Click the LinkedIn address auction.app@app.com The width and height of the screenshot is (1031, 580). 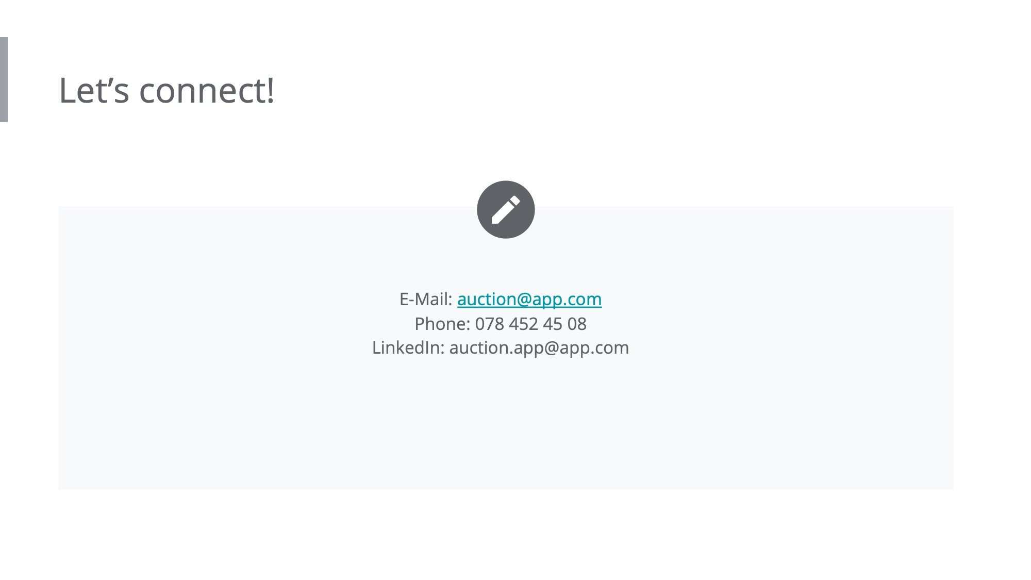point(539,348)
